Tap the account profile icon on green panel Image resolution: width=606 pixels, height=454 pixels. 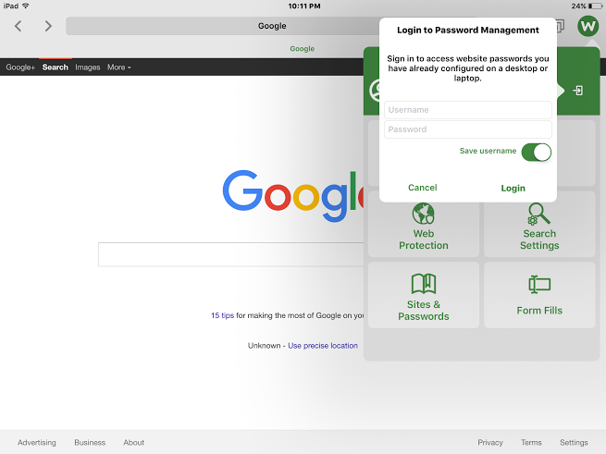tap(375, 91)
